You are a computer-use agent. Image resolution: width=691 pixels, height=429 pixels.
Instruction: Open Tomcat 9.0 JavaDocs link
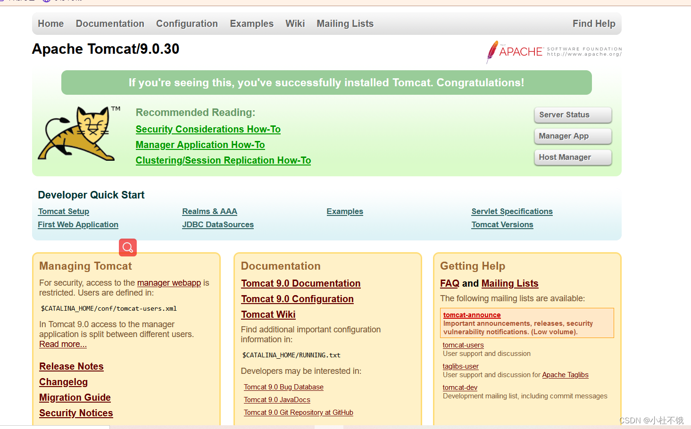pyautogui.click(x=277, y=400)
